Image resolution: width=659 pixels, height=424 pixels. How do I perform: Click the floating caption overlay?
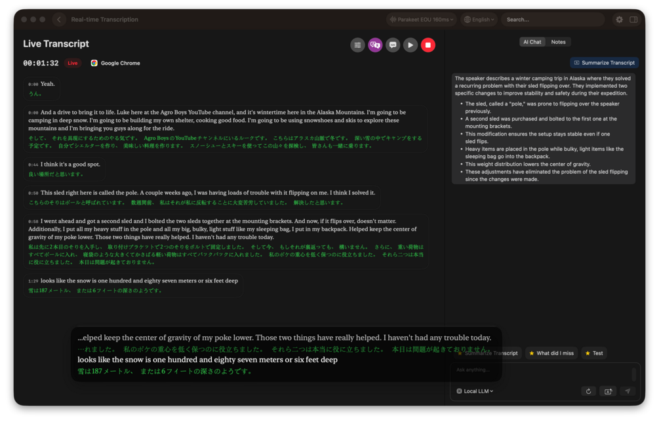tap(286, 355)
